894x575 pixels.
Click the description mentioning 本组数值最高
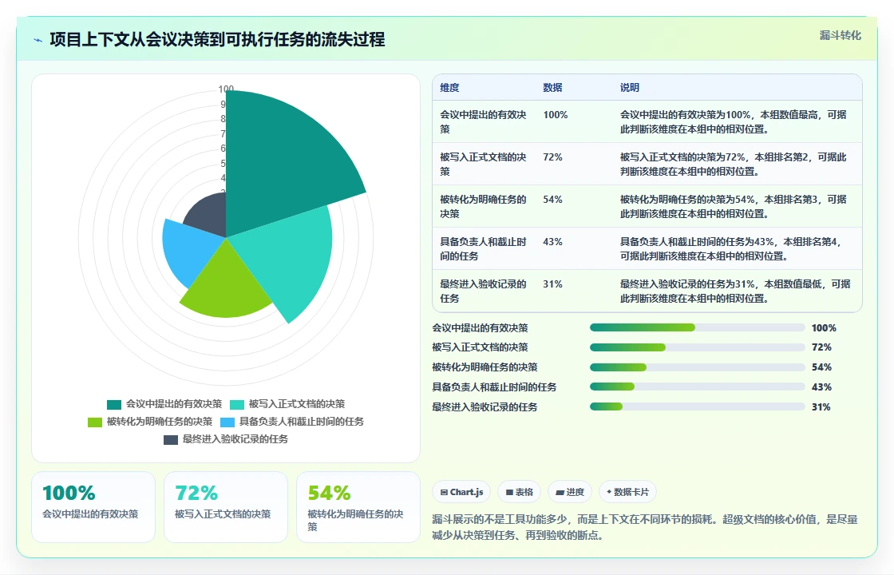tap(734, 121)
